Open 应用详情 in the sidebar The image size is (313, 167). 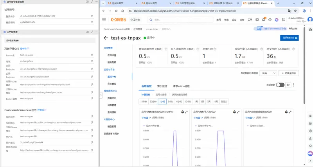(x=112, y=55)
